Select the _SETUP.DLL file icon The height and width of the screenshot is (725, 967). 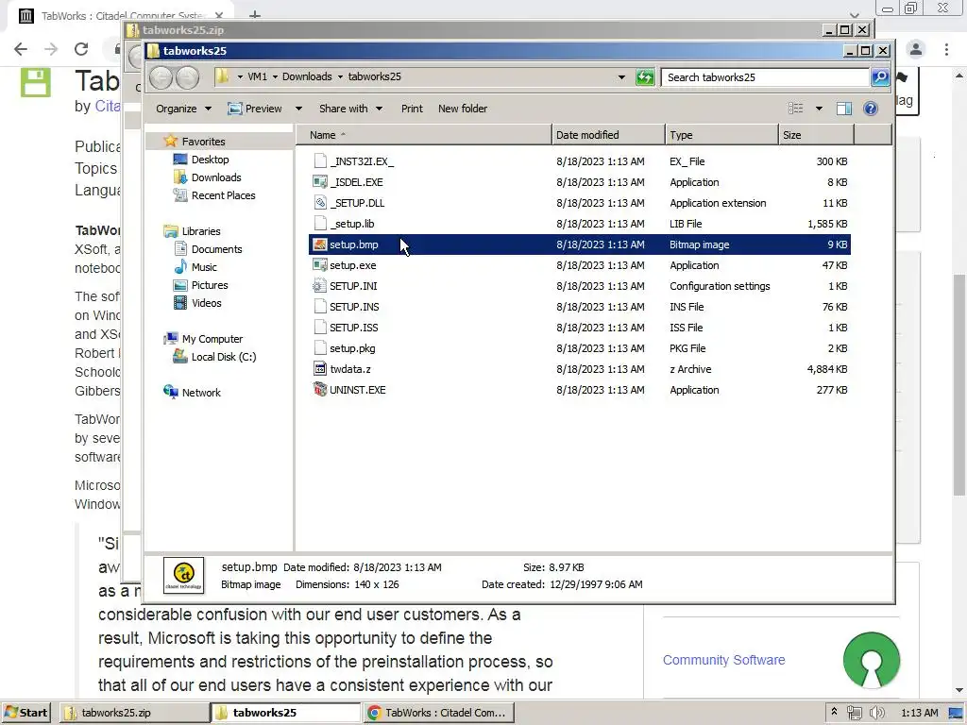(319, 203)
